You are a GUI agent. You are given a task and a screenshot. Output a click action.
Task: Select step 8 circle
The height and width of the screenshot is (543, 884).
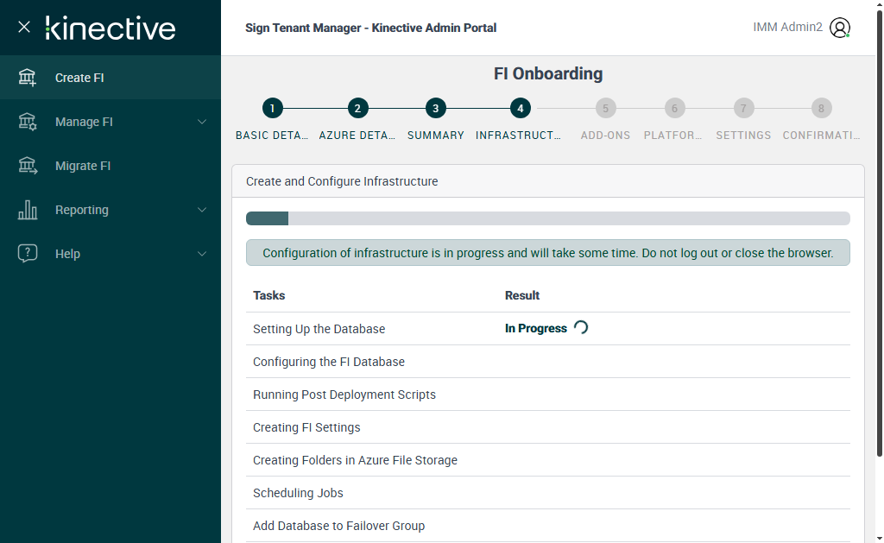click(x=822, y=108)
